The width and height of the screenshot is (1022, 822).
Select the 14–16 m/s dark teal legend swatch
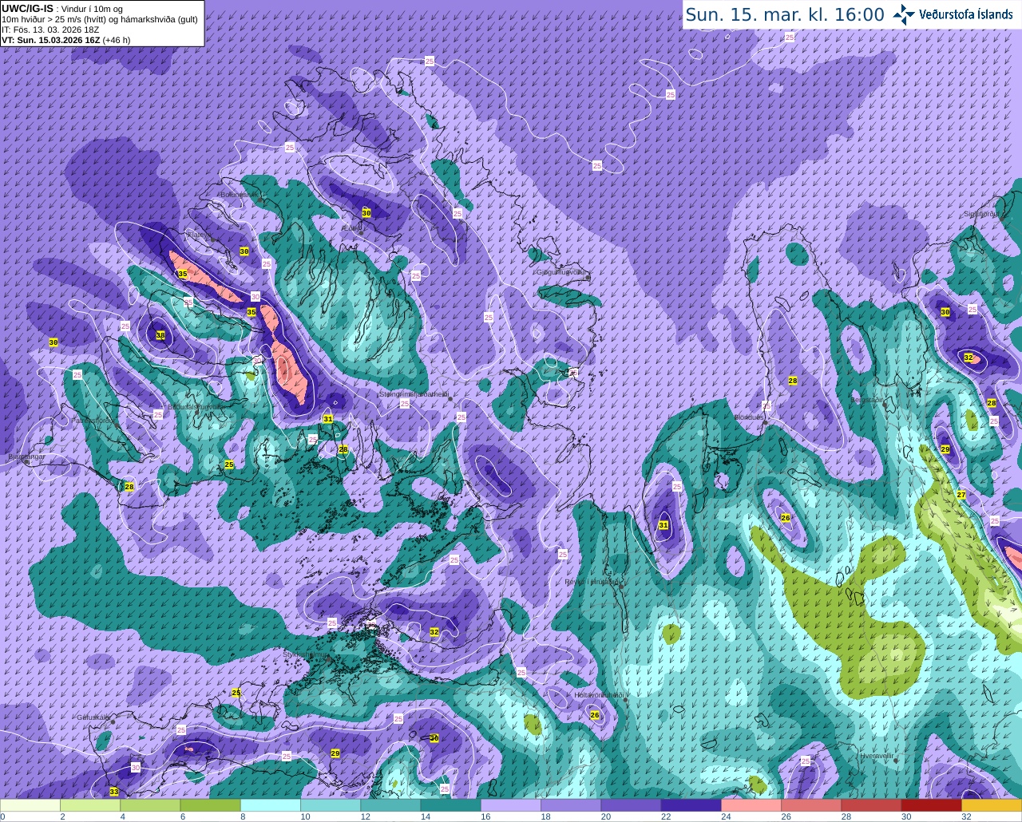[450, 805]
